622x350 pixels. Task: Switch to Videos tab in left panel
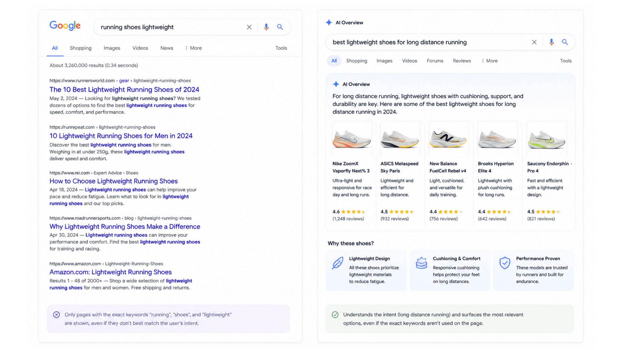(140, 48)
